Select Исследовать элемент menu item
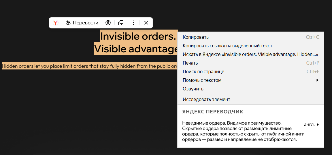This screenshot has height=155, width=332. [x=206, y=100]
